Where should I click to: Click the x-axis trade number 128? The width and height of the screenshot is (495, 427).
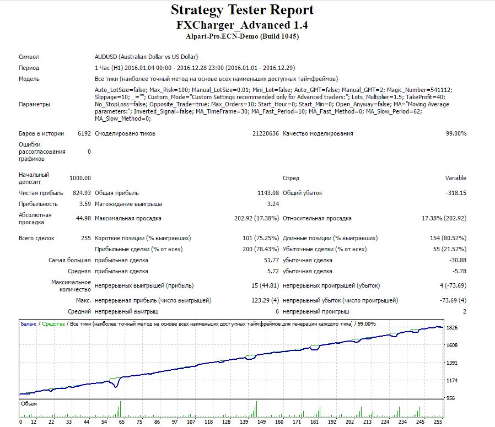[x=226, y=421]
